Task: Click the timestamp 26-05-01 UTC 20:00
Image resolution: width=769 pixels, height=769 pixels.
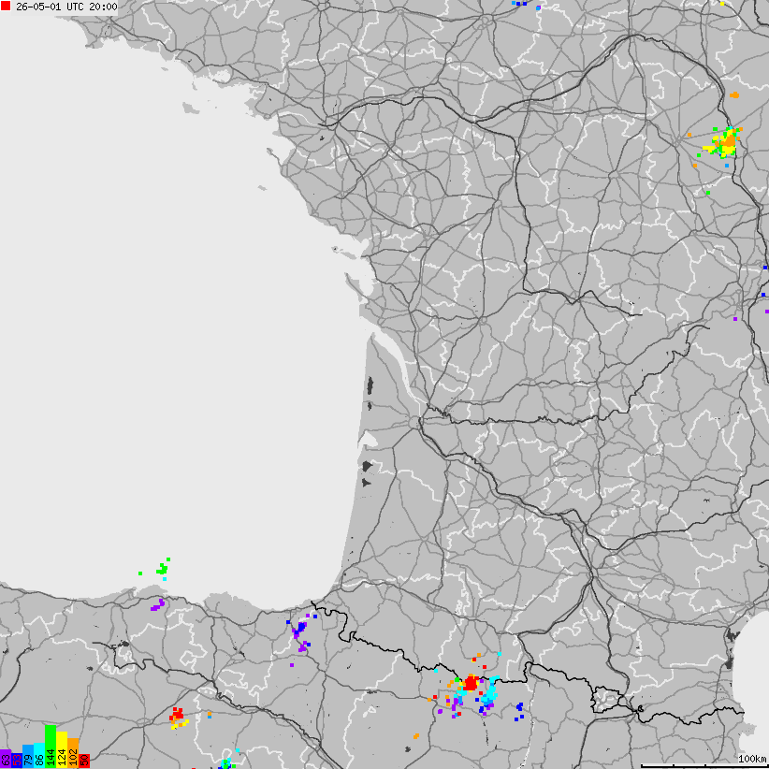Action: coord(66,7)
